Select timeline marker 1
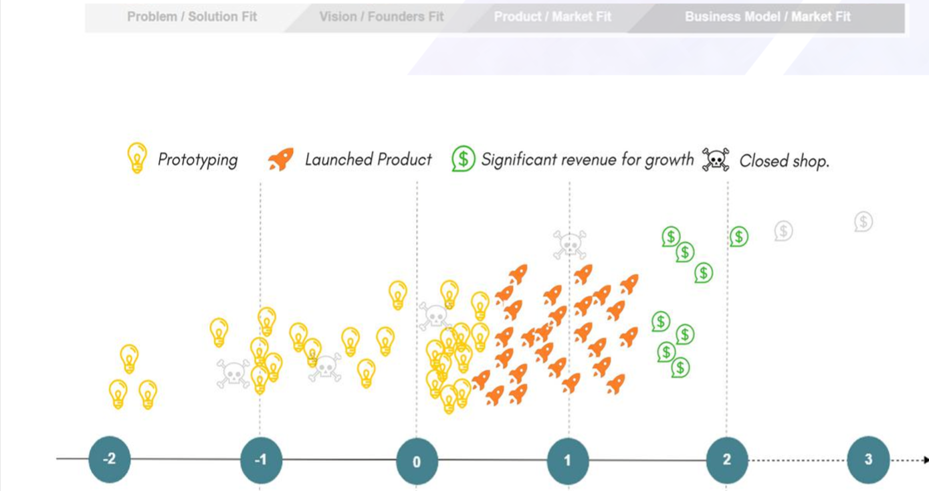Viewport: 929px width, 491px height. [568, 461]
